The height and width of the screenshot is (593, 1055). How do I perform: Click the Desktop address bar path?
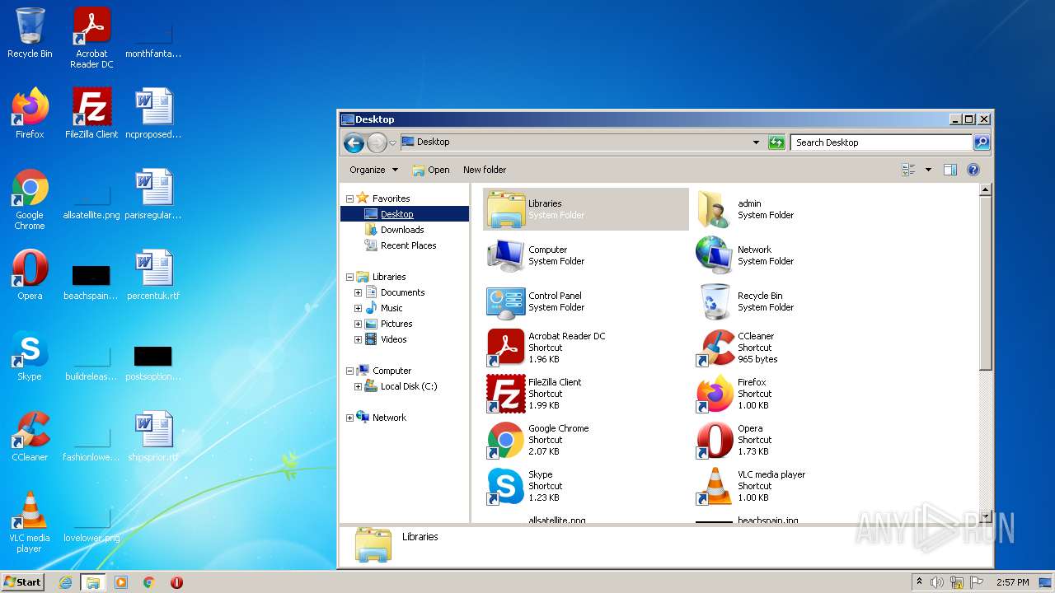click(433, 142)
